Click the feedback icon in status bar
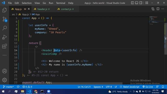Screen dimensions: 167x94 157,87
